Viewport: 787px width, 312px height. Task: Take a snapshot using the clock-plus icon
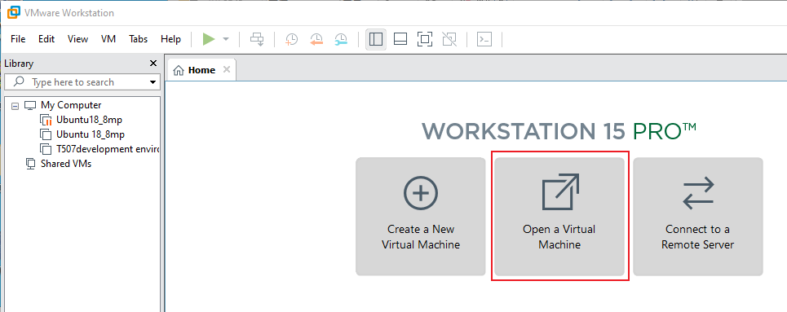point(292,40)
